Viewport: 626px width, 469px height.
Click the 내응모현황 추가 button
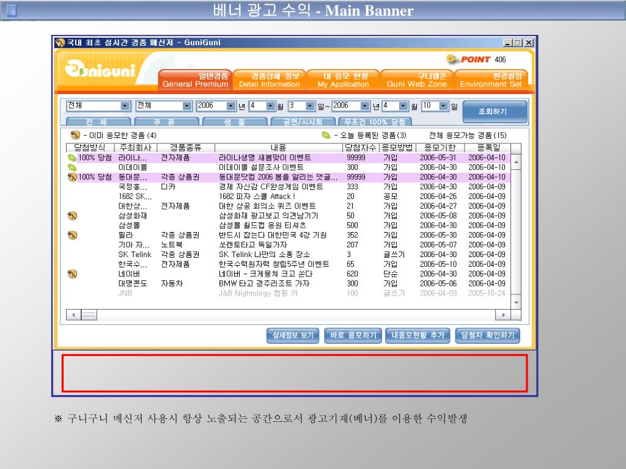pos(418,335)
